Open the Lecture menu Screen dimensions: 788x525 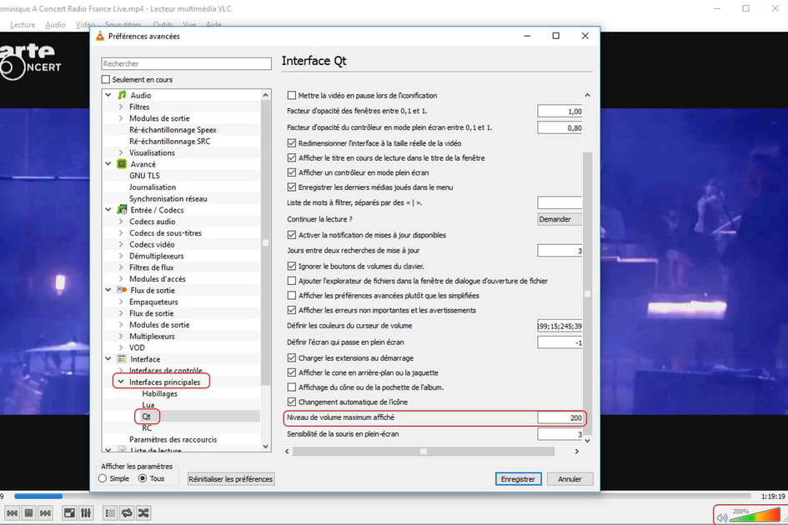point(23,25)
